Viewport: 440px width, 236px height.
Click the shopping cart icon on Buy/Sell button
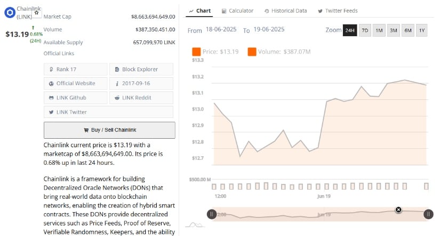(86, 130)
